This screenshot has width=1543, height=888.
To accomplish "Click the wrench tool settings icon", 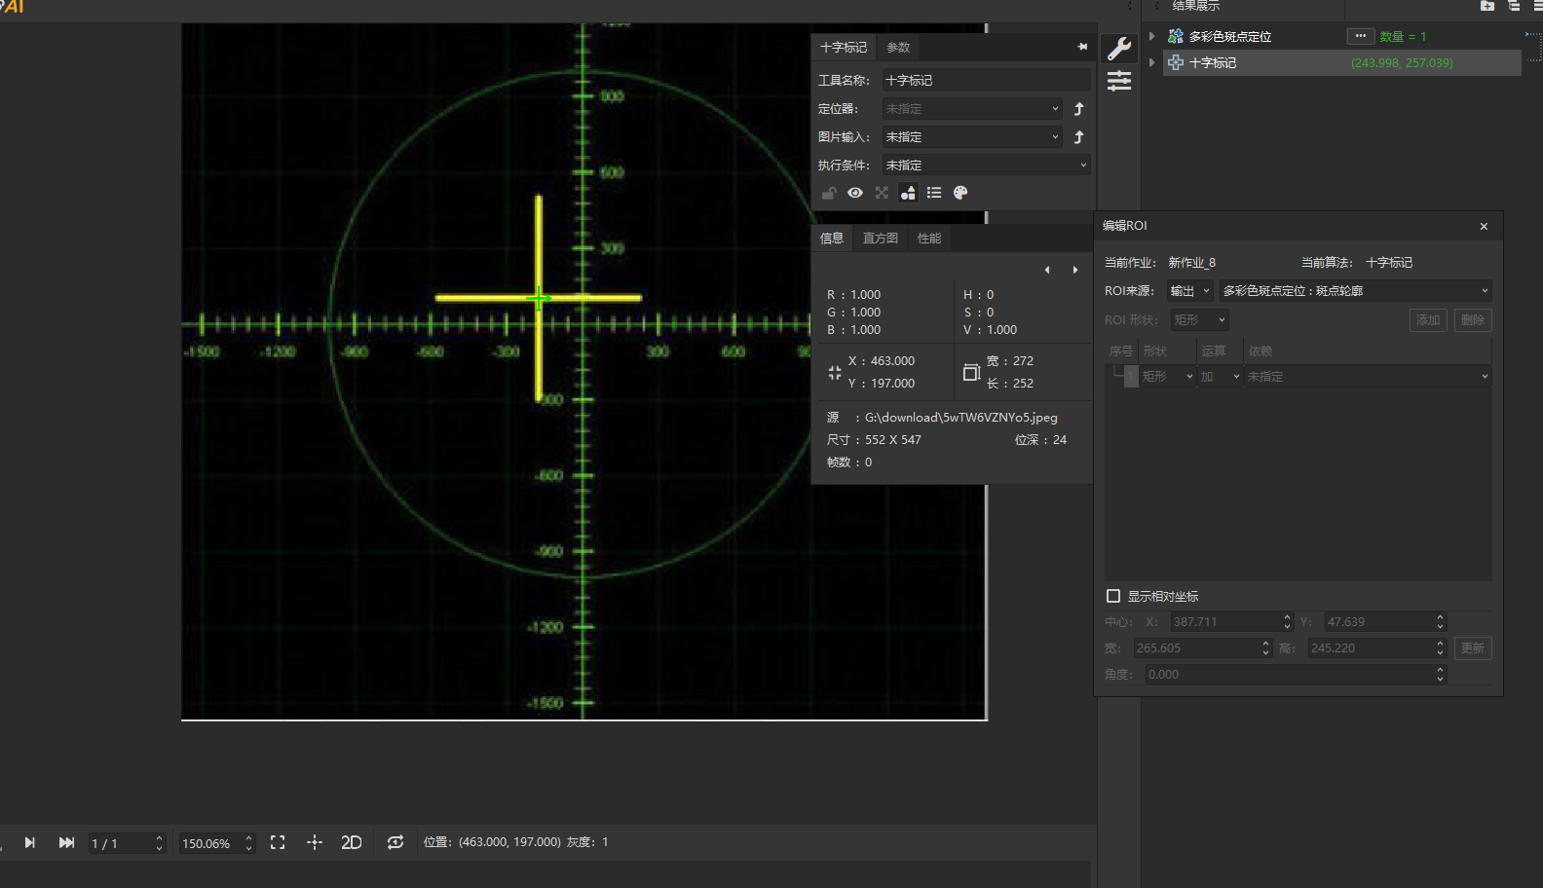I will tap(1119, 49).
